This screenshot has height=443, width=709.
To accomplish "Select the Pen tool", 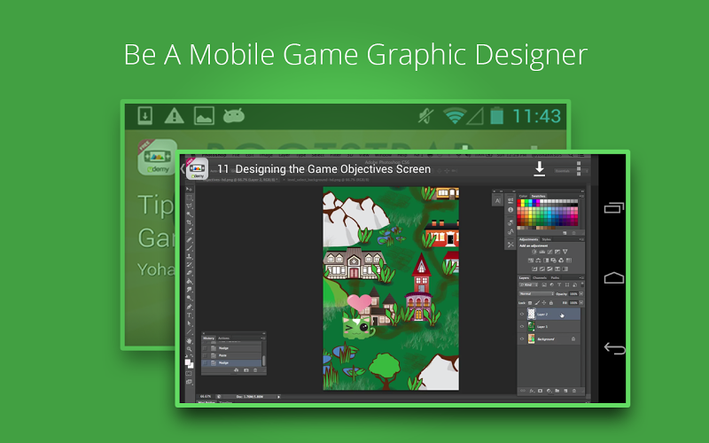I will pos(189,307).
